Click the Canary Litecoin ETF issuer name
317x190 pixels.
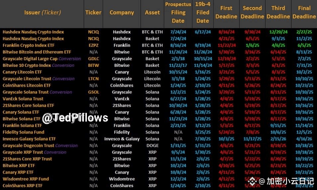22,72
